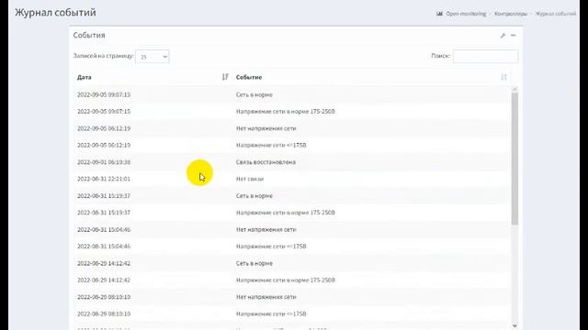Focus the Поиск search input field
The width and height of the screenshot is (588, 330).
click(x=486, y=56)
